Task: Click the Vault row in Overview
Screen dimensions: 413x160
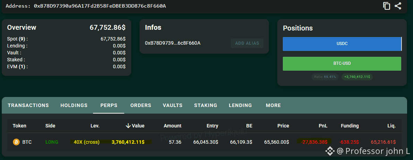Action: click(x=66, y=53)
